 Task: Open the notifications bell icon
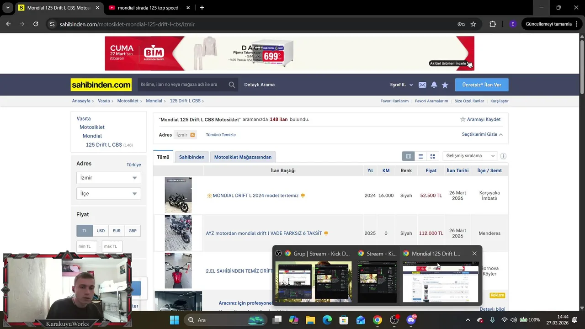[x=434, y=85]
